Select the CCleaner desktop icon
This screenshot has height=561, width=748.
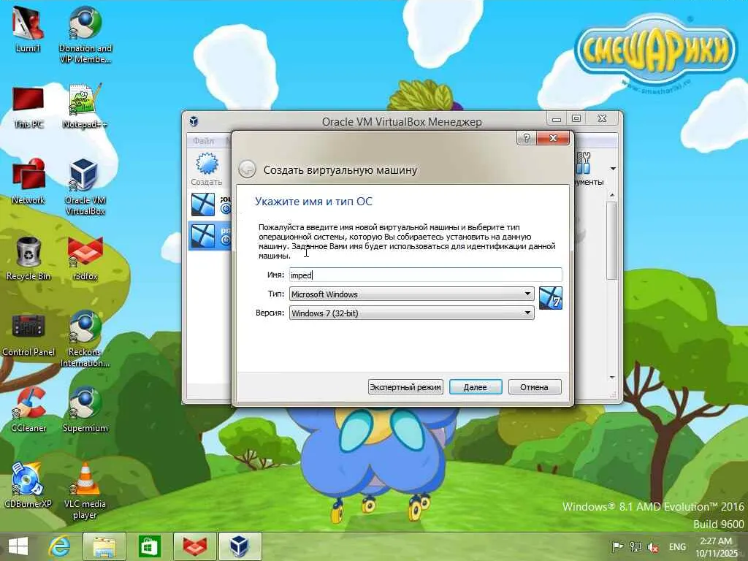28,409
